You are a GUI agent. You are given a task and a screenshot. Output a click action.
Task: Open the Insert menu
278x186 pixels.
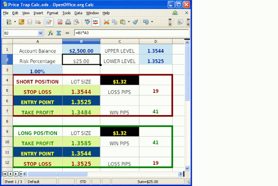(x=38, y=13)
